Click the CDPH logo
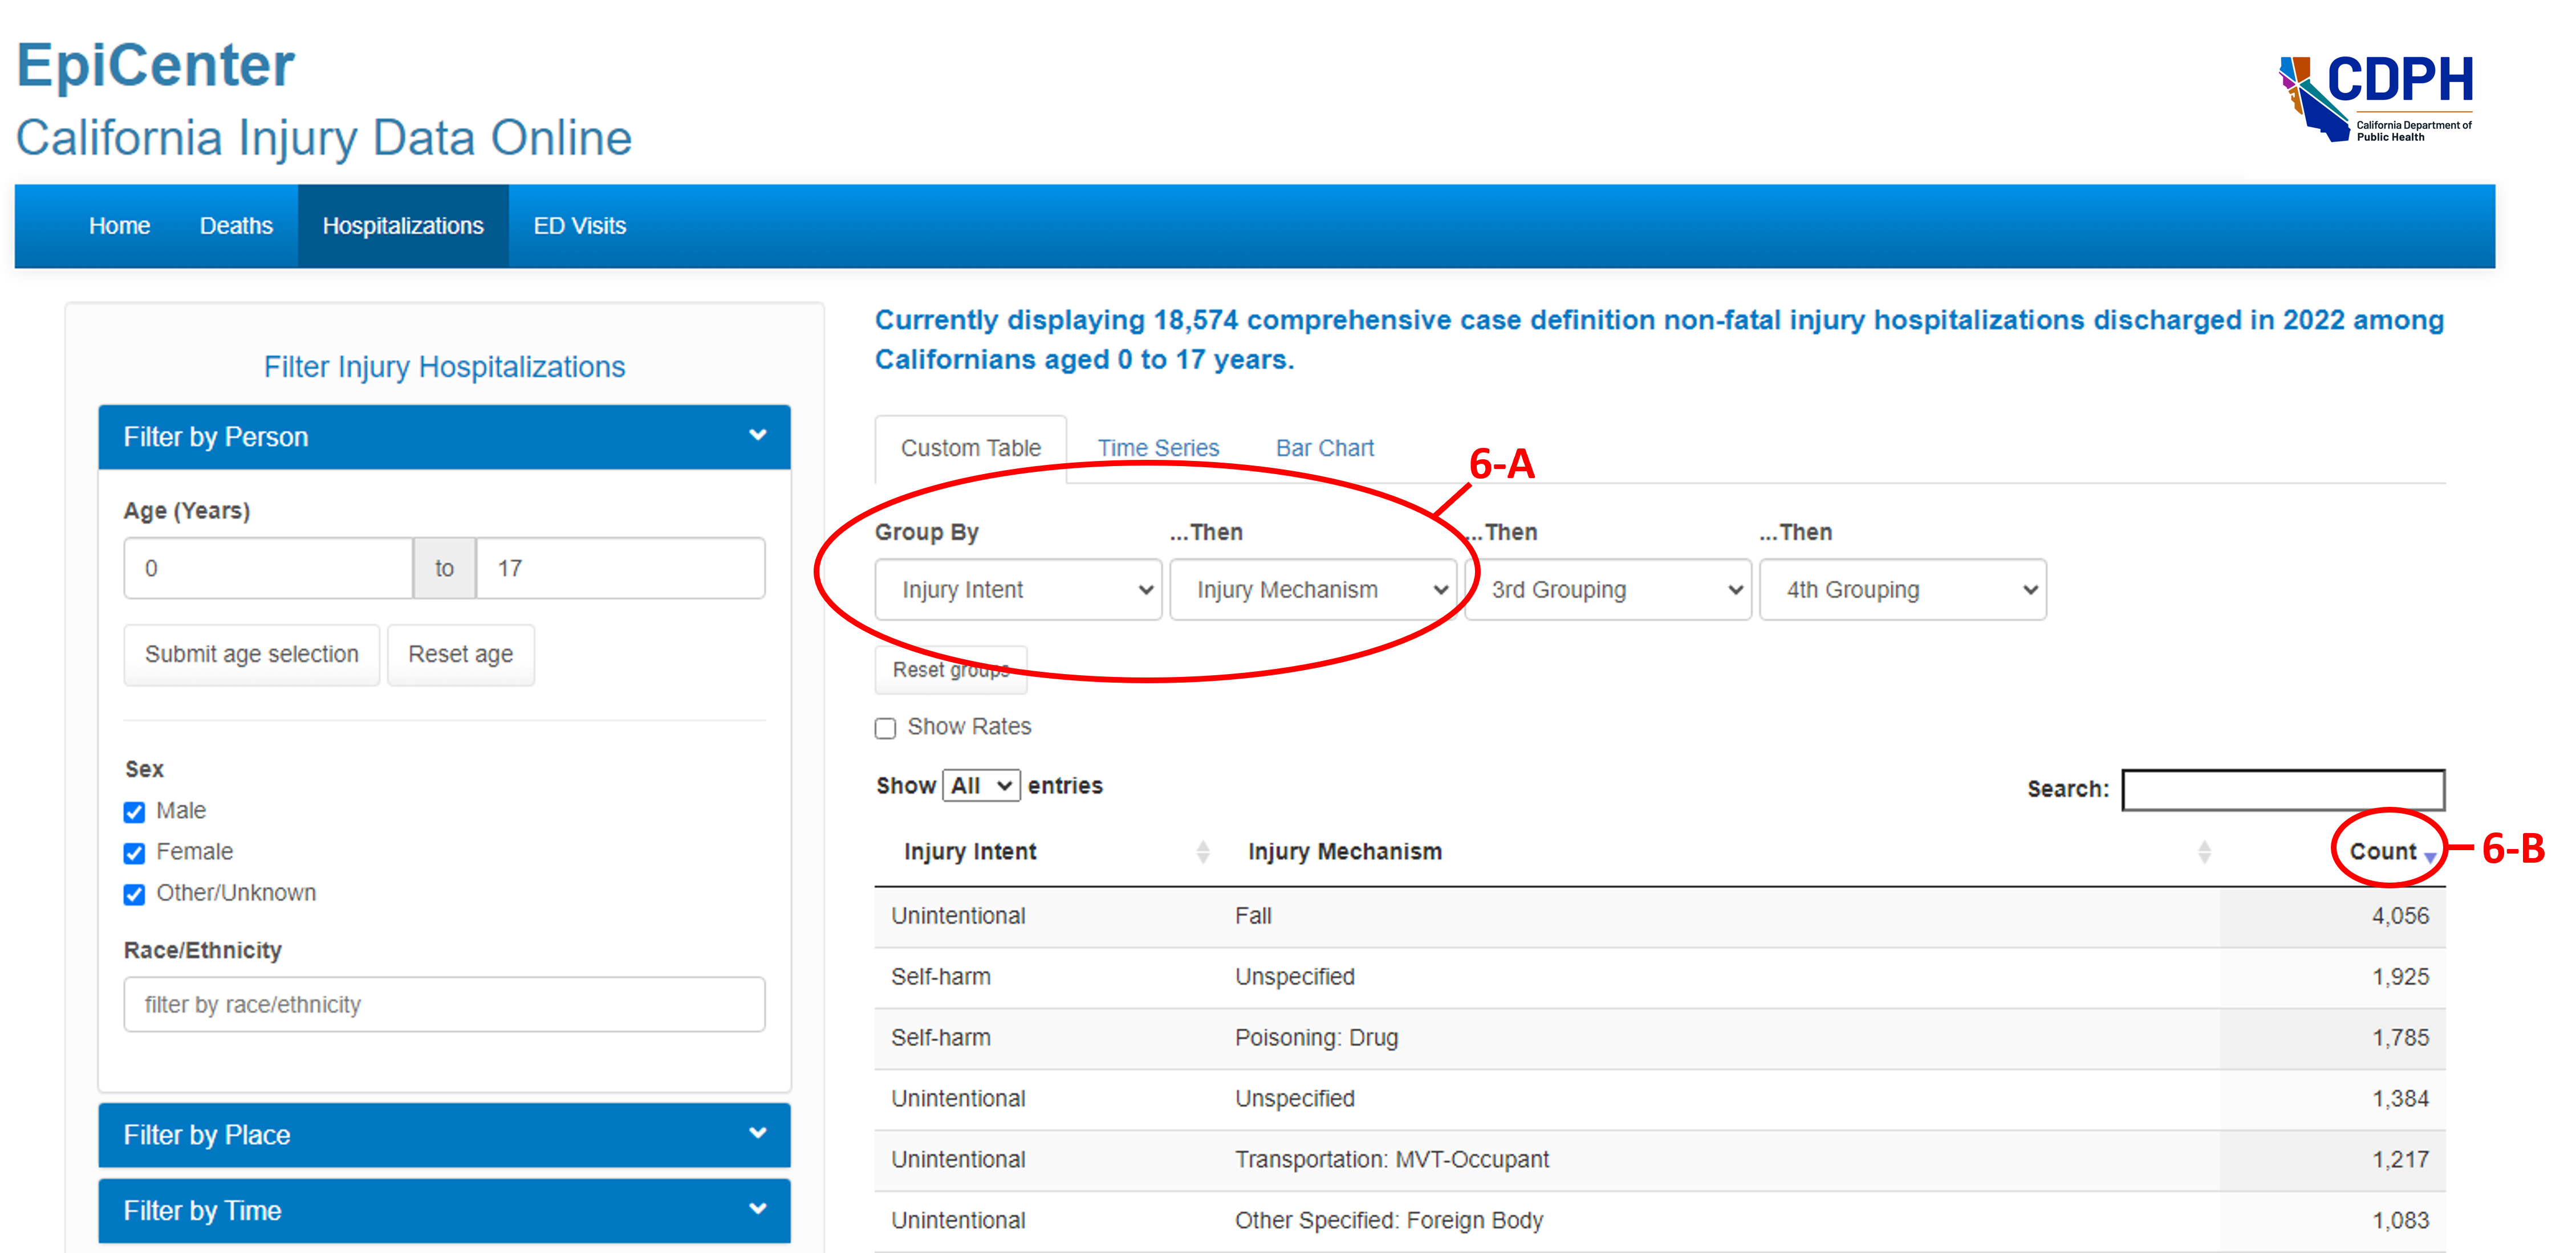The width and height of the screenshot is (2576, 1253). [x=2375, y=99]
